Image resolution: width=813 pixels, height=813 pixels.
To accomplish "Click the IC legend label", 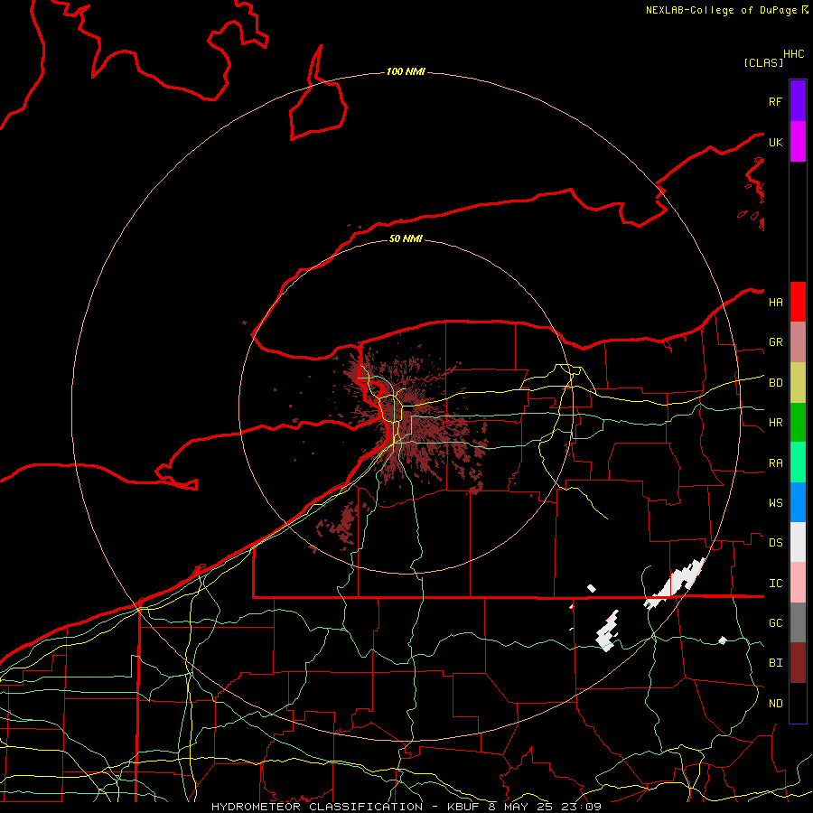I will [x=775, y=584].
